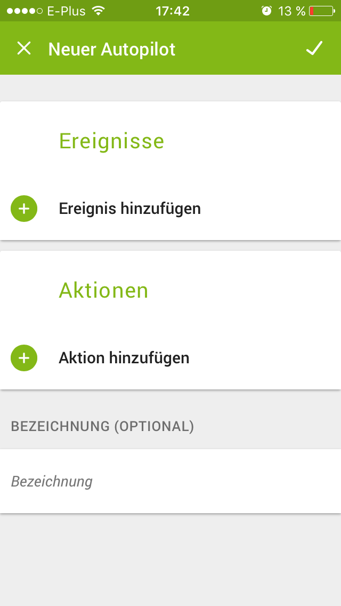Focus the Bezeichnung text field
341x606 pixels.
coord(170,481)
